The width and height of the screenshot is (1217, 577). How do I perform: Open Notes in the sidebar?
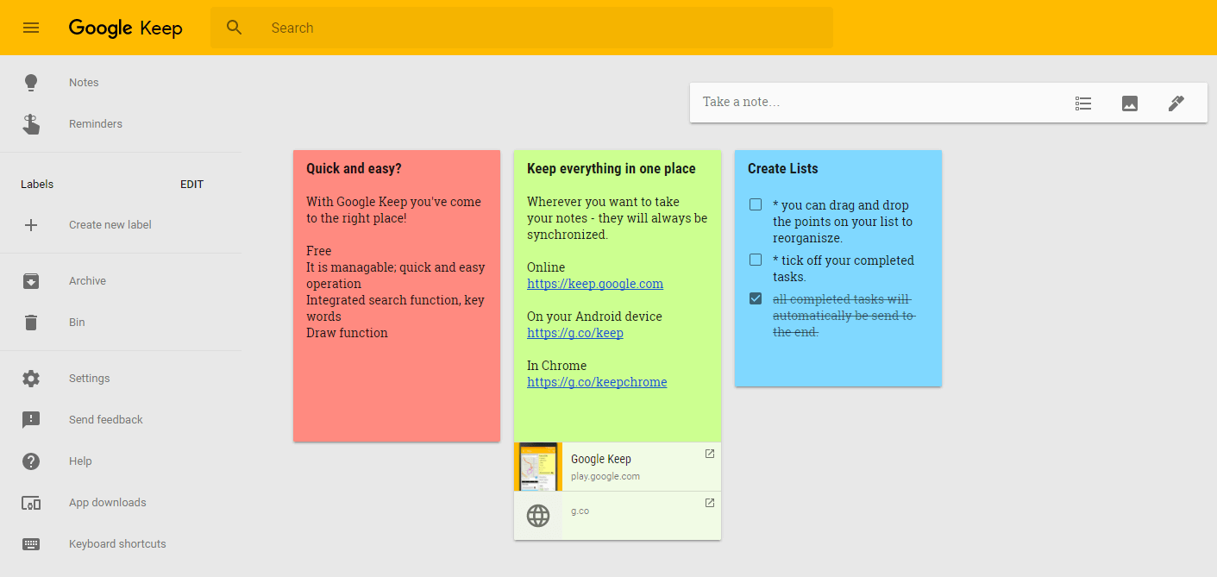pyautogui.click(x=121, y=83)
